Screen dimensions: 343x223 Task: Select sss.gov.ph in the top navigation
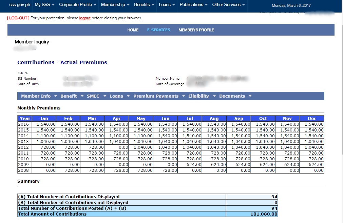coord(19,5)
